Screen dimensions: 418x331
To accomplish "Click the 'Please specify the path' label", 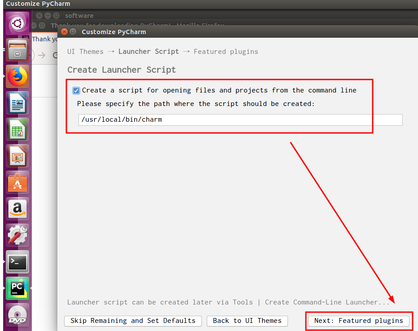I will coord(196,104).
